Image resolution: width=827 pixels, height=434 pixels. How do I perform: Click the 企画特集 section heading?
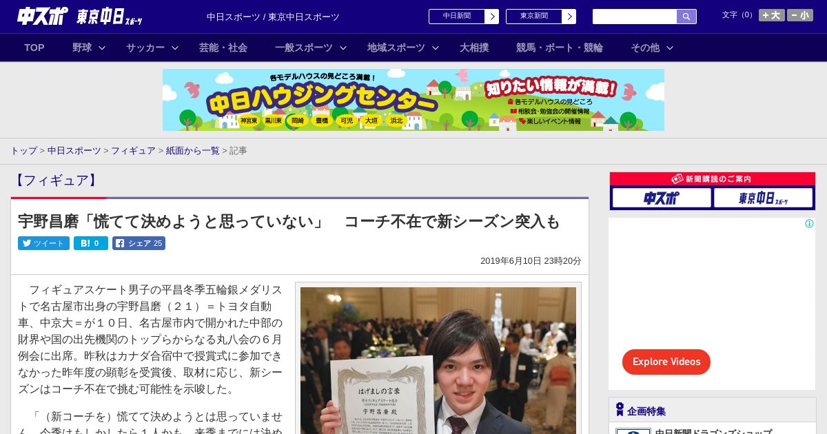tap(646, 411)
